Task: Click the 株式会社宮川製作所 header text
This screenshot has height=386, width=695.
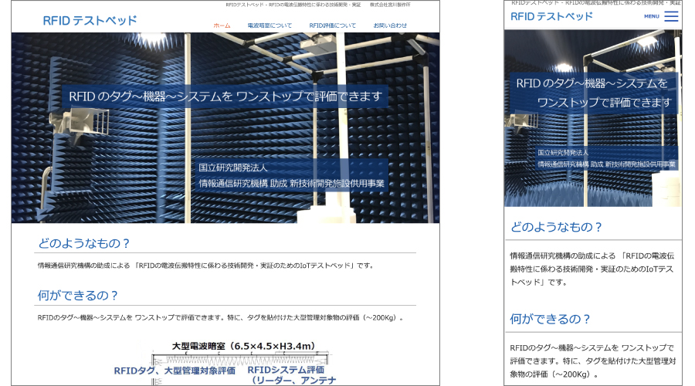Action: [390, 5]
